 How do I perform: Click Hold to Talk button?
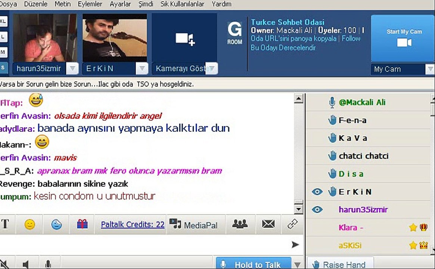tap(254, 264)
